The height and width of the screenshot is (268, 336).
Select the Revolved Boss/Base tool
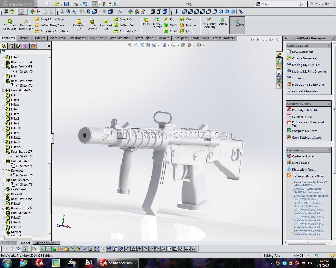[26, 25]
